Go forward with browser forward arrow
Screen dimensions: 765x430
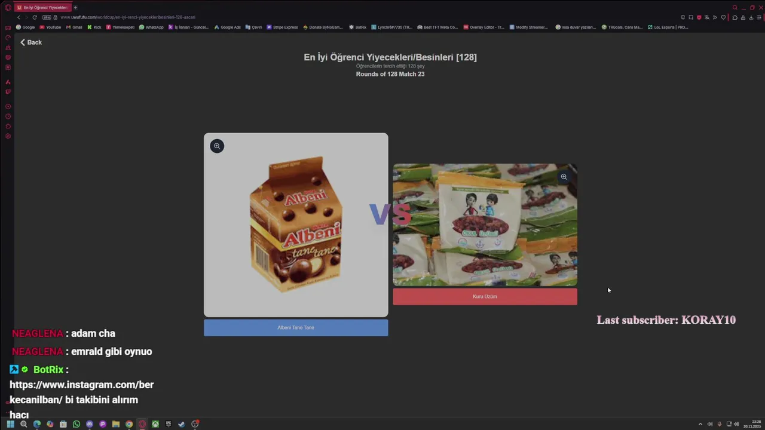(x=26, y=17)
